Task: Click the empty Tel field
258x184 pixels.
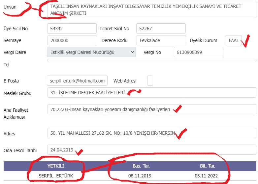Action: [x=152, y=60]
